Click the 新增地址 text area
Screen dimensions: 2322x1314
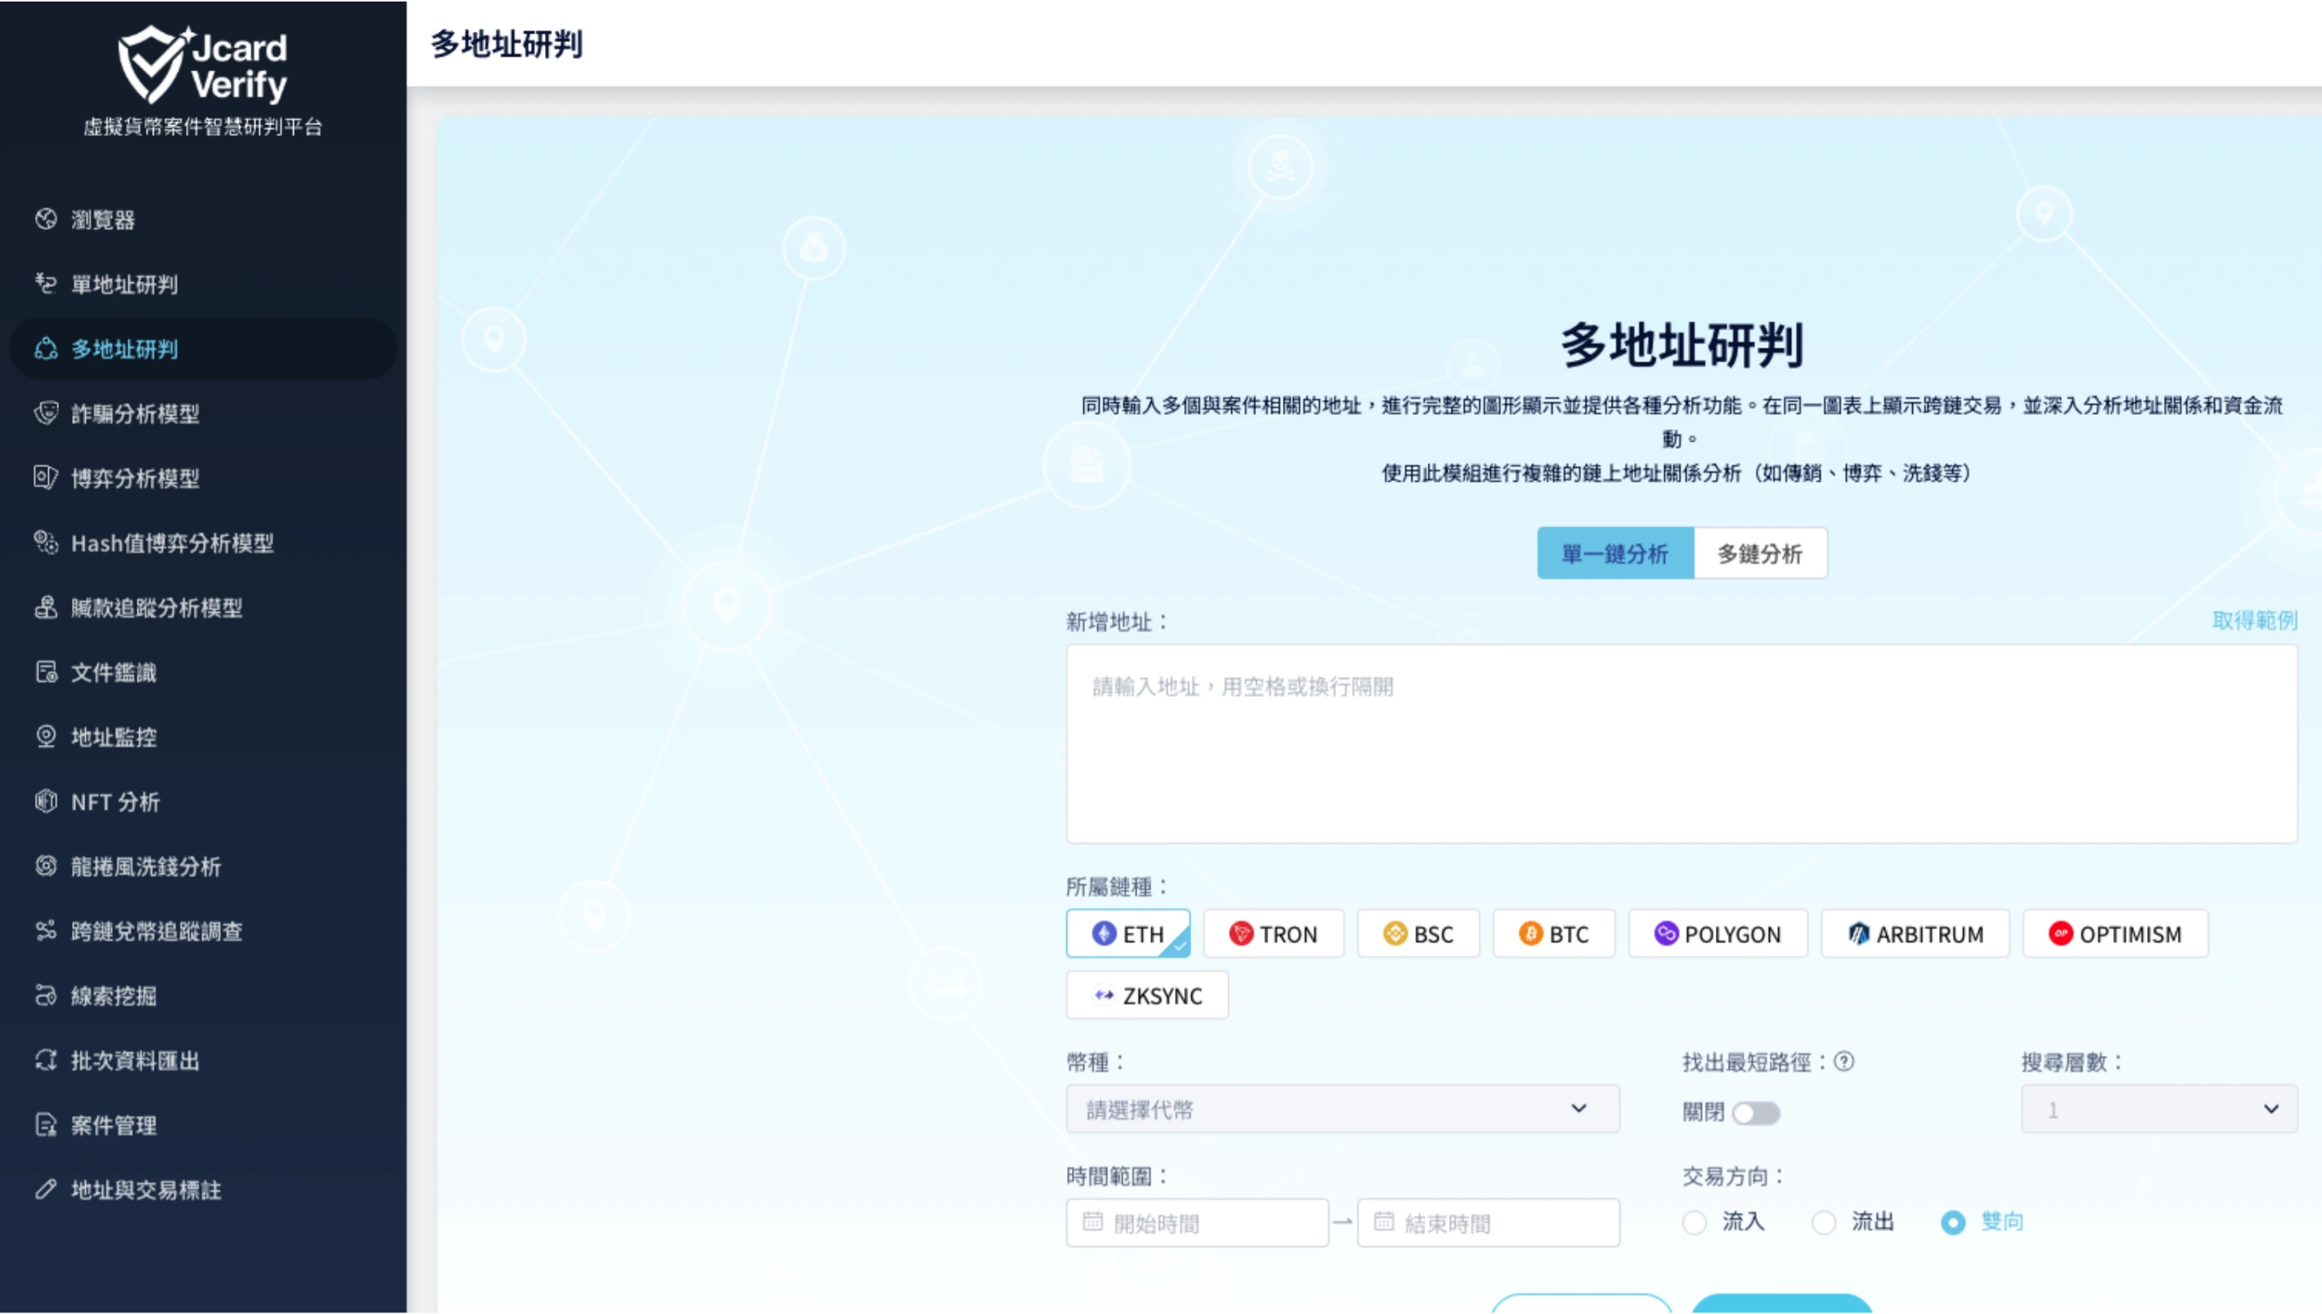point(1682,744)
